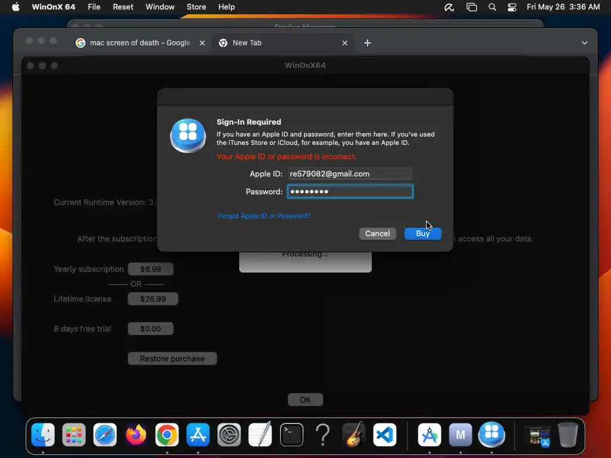
Task: Open the Reset menu
Action: pos(123,7)
